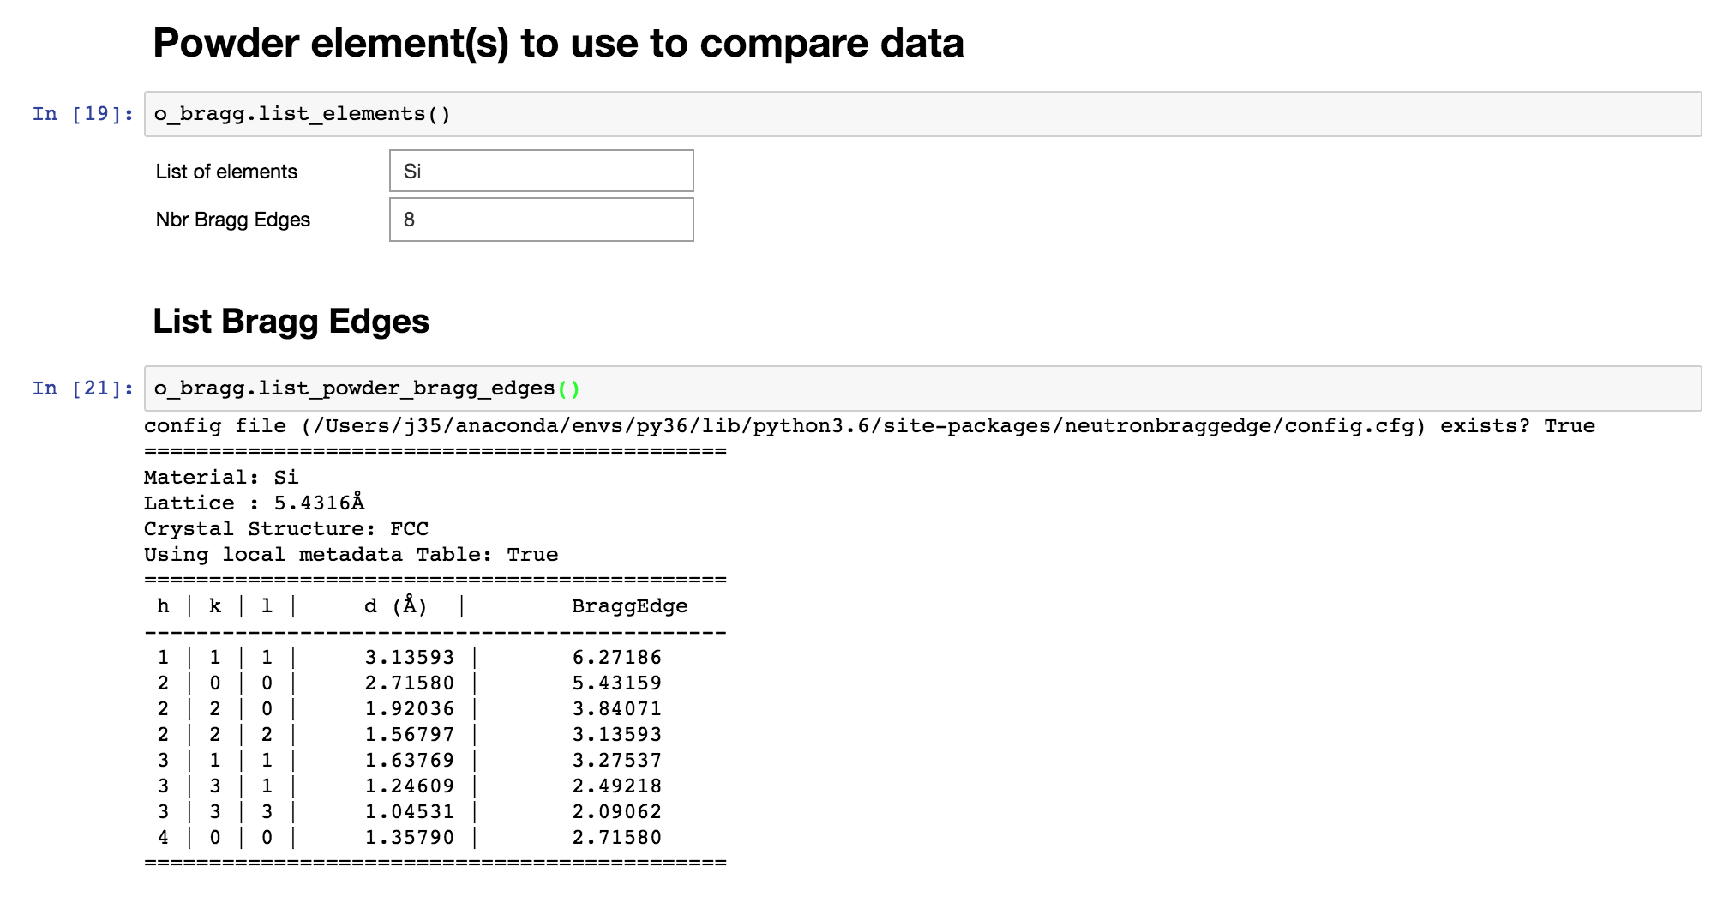Image resolution: width=1723 pixels, height=897 pixels.
Task: Click the config file path output line
Action: tap(869, 426)
